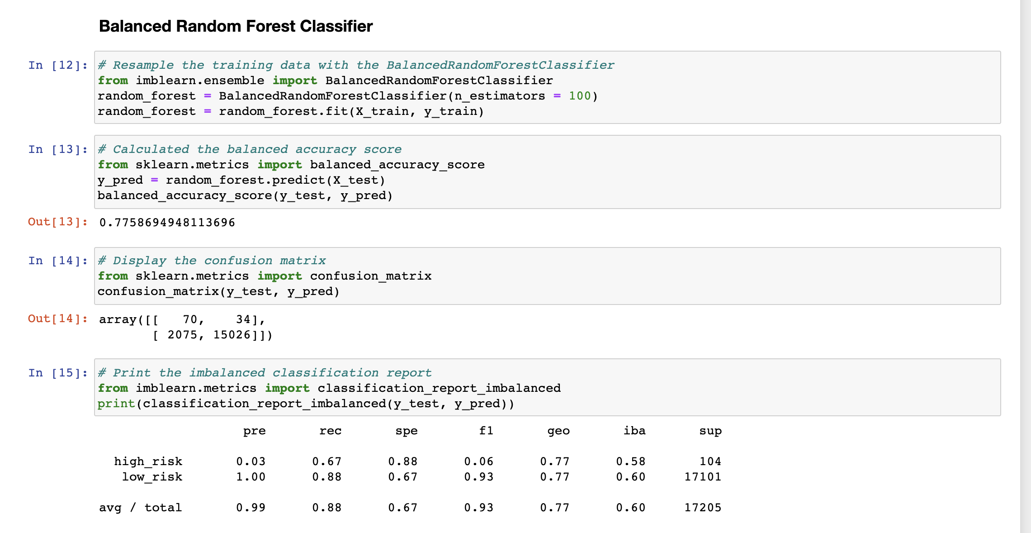Select the In [14] cell prompt
Image resolution: width=1031 pixels, height=533 pixels.
point(57,260)
